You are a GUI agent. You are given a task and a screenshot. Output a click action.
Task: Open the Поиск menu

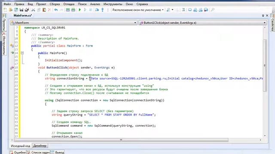[x=82, y=4]
